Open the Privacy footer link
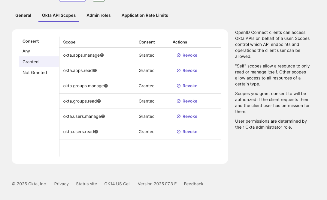Image resolution: width=327 pixels, height=200 pixels. (61, 184)
